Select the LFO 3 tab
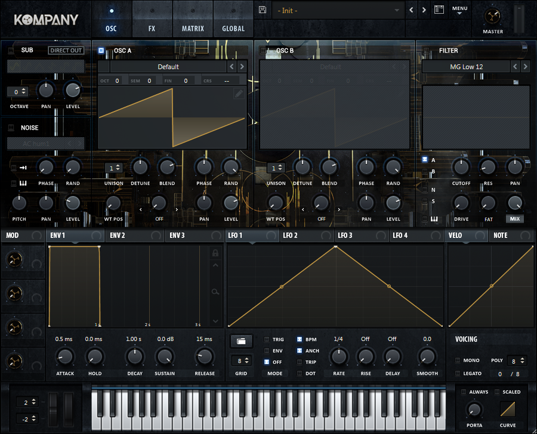The height and width of the screenshot is (434, 537). point(361,235)
